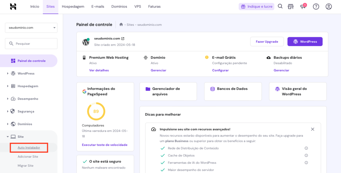
Task: Open seudominio.com external link icon
Action: [x=123, y=38]
